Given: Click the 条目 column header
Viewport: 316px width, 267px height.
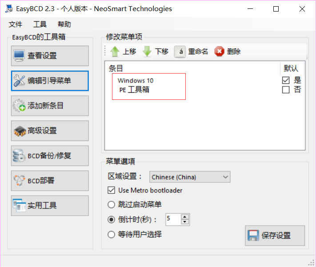Looking at the screenshot, I should (x=116, y=68).
